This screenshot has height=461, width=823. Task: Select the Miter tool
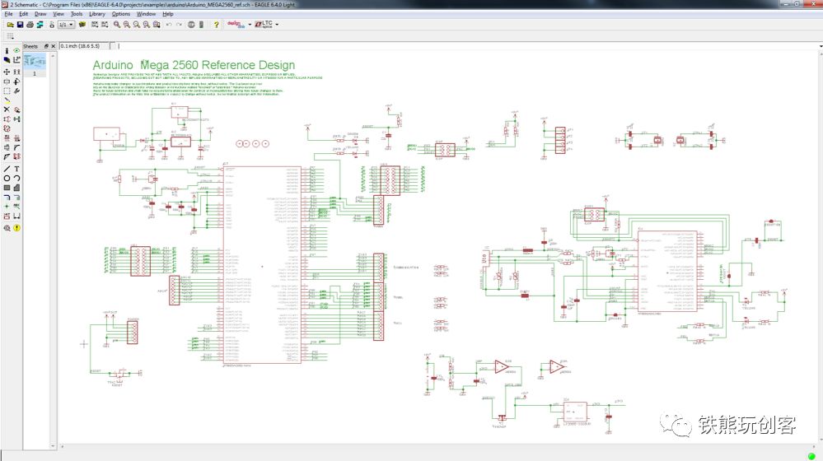coord(16,147)
